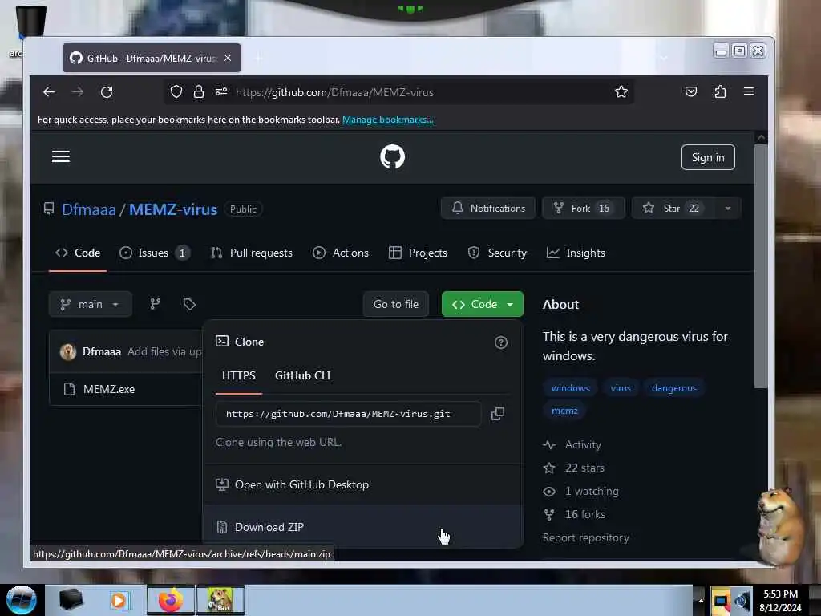Open the Windows Start button

point(22,600)
